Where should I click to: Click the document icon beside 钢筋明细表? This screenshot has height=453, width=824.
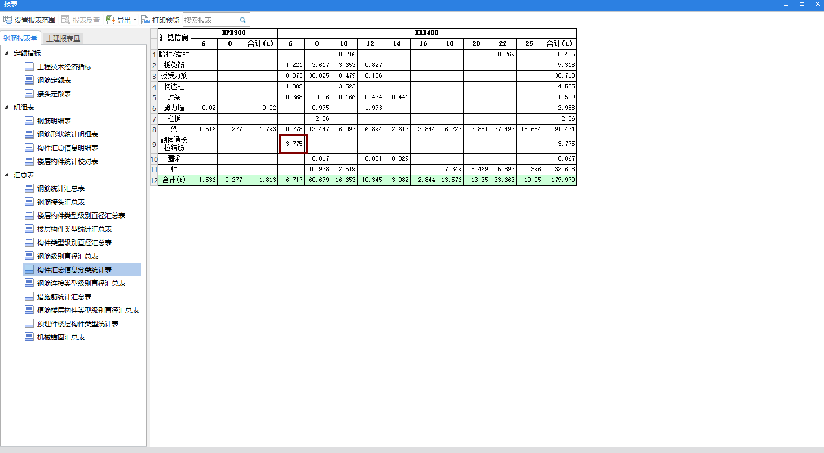click(29, 121)
